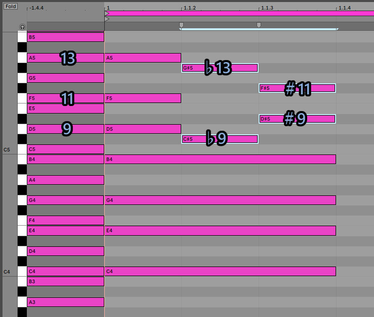Click the C5 octave label
The width and height of the screenshot is (374, 317).
pos(7,150)
